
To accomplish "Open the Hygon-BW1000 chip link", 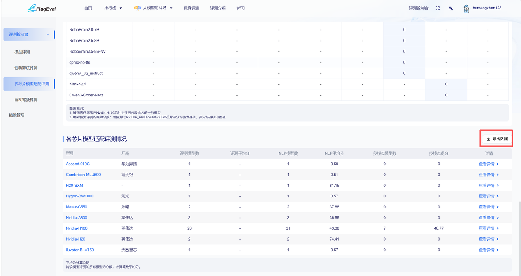I will [80, 196].
